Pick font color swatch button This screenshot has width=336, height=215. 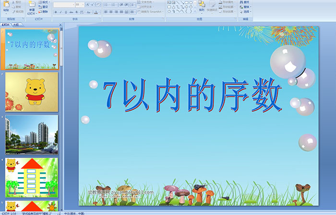[x=96, y=12]
